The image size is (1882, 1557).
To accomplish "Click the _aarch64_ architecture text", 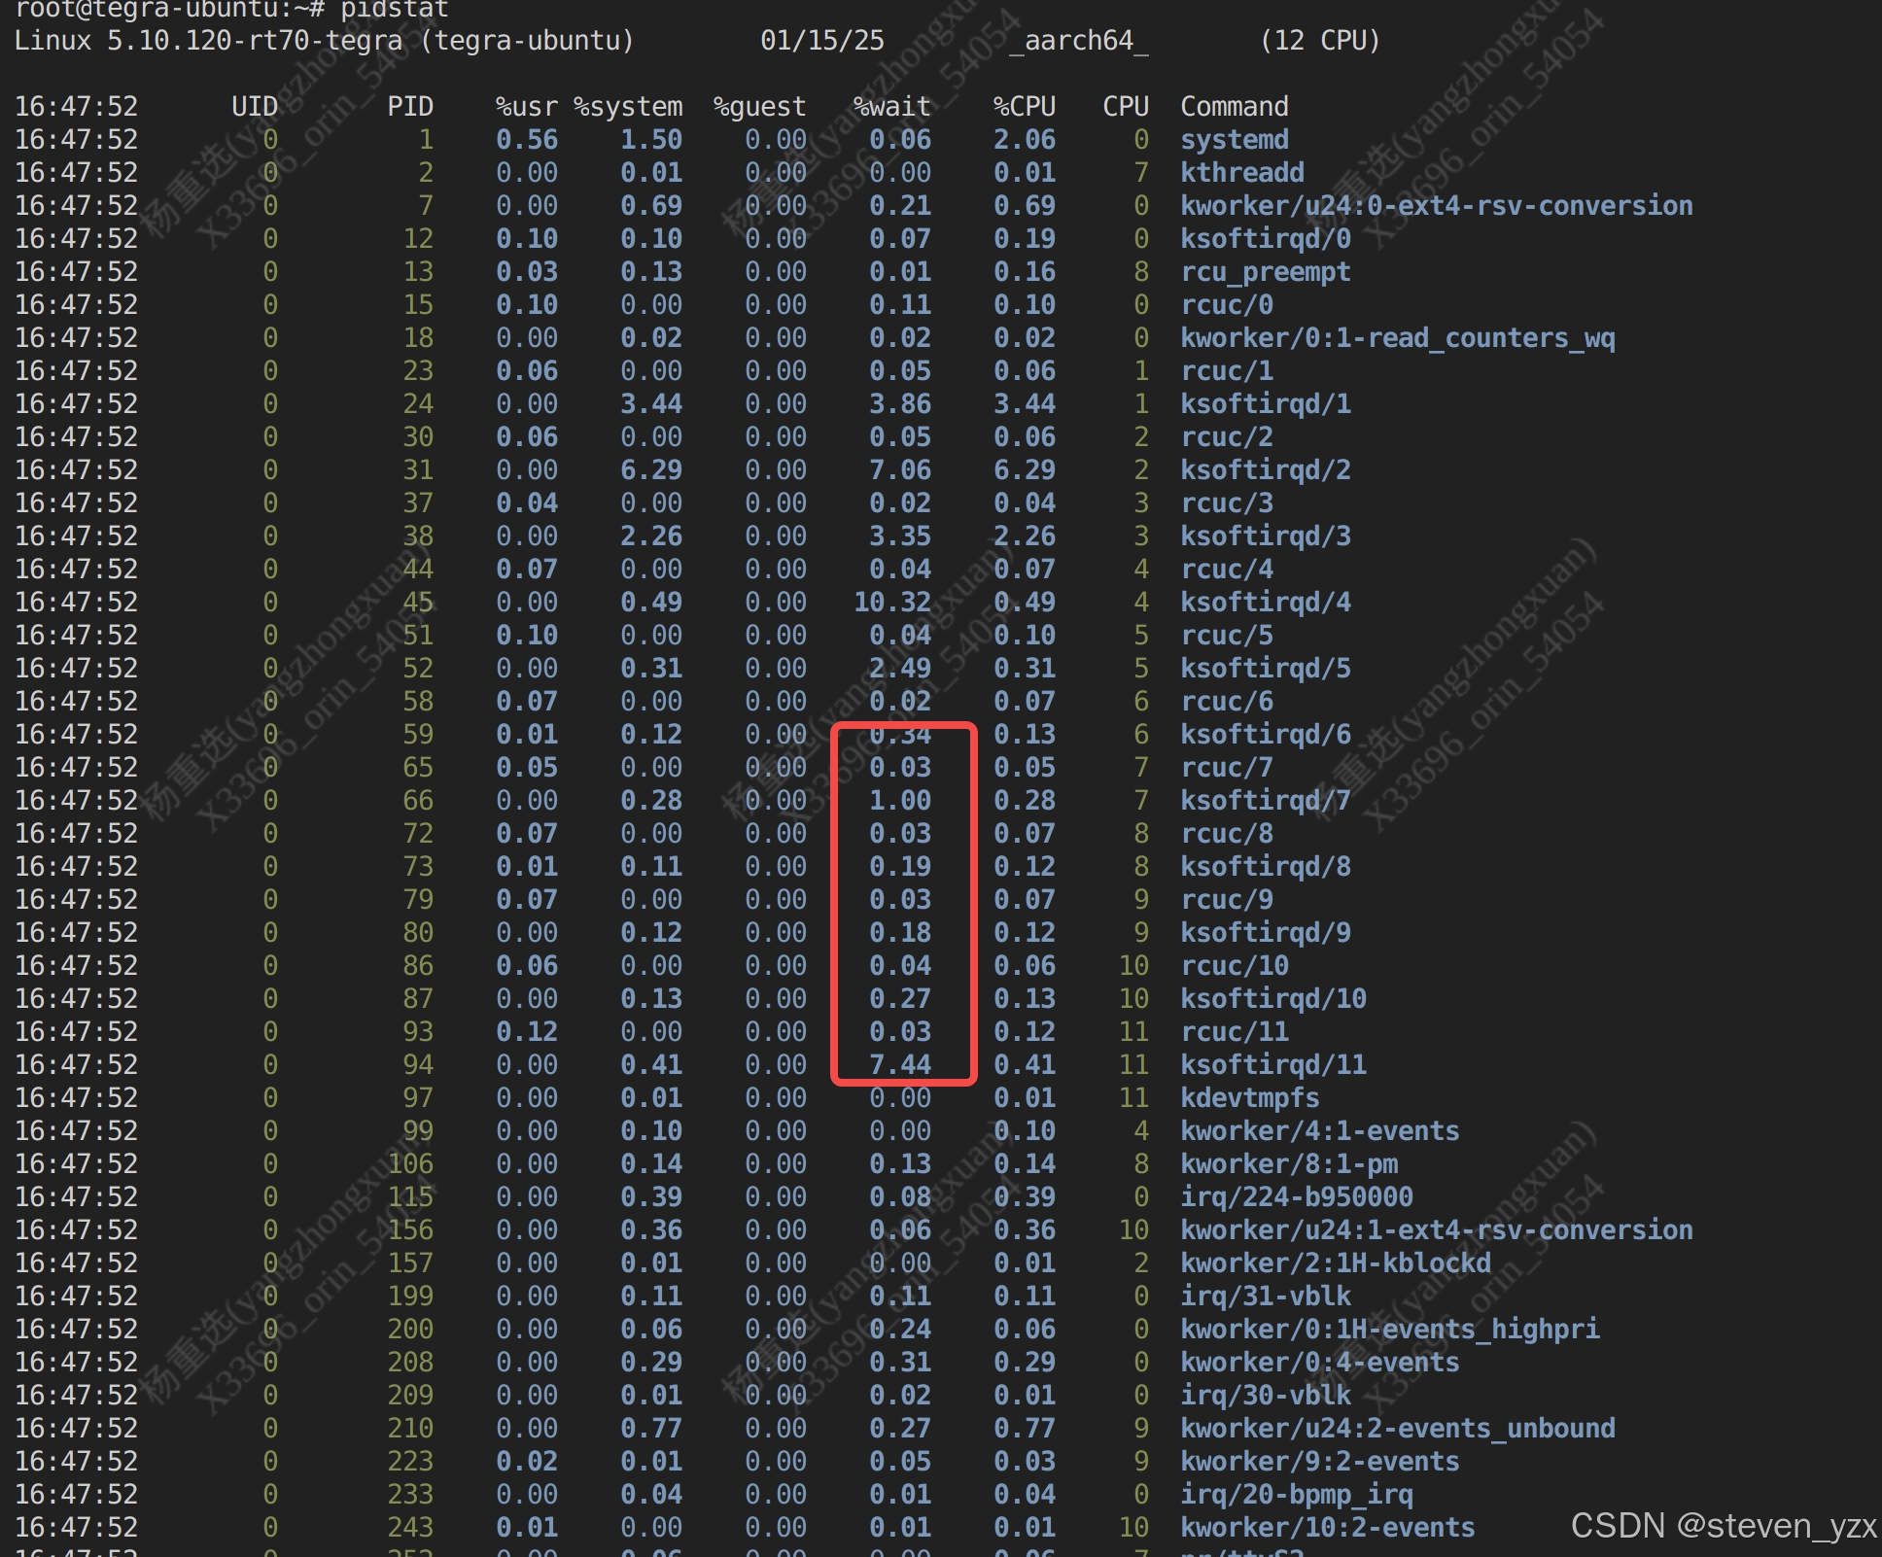I will (1078, 41).
